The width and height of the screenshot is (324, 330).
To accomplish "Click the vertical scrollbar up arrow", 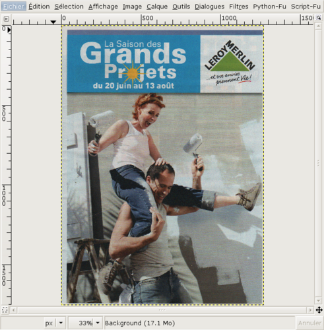I will coord(318,26).
